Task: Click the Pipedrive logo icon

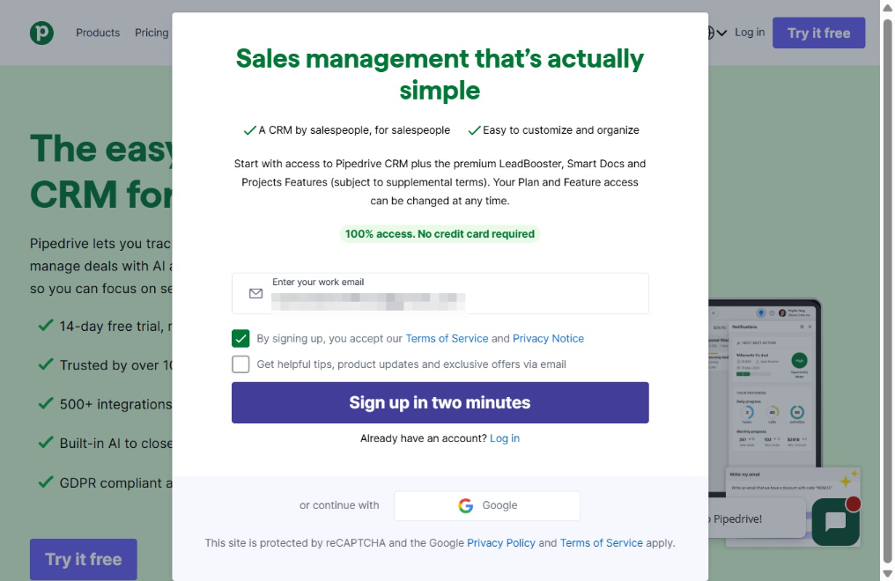Action: (x=41, y=33)
